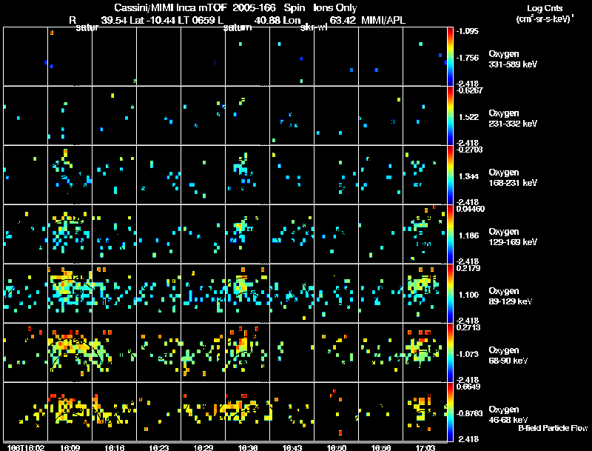Click the color bar beside Oxygen 89-129 keV

tap(450, 293)
